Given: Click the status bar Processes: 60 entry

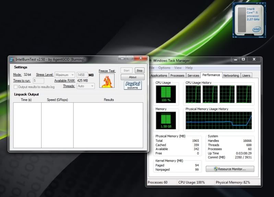Looking at the screenshot, I should (158, 182).
